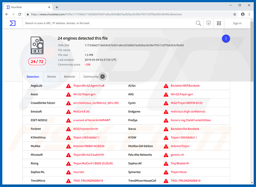The image size is (256, 187).
Task: Select the Detection tab
Action: [x=33, y=77]
